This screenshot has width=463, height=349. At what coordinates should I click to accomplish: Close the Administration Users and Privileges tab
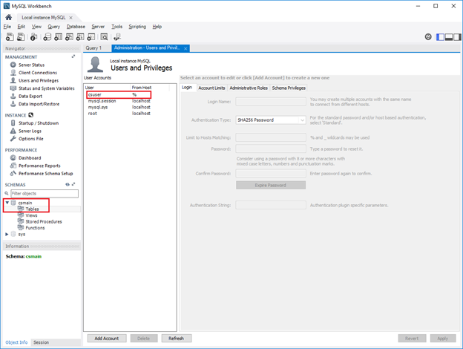tap(185, 48)
